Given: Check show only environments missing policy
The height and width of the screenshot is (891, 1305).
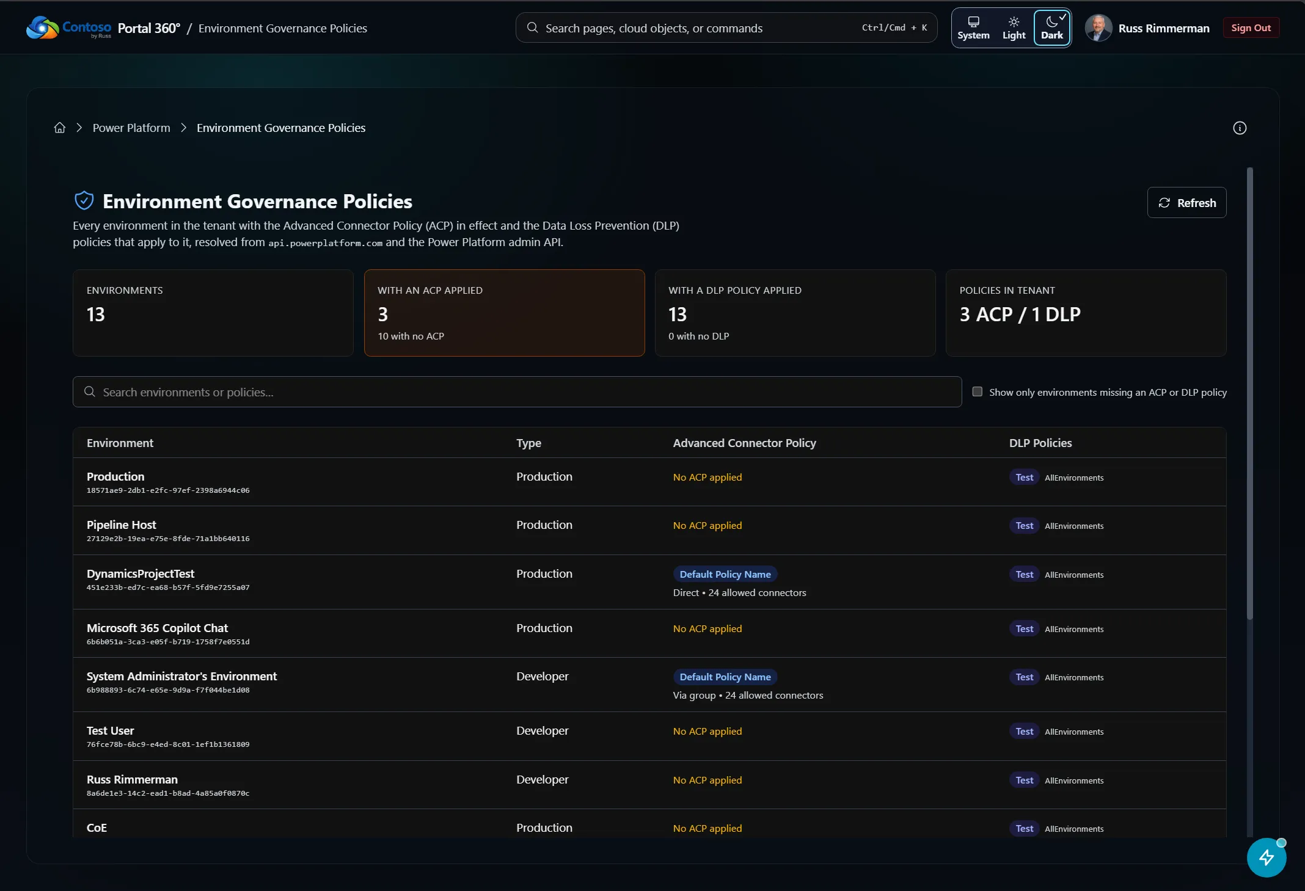Looking at the screenshot, I should click(x=978, y=391).
